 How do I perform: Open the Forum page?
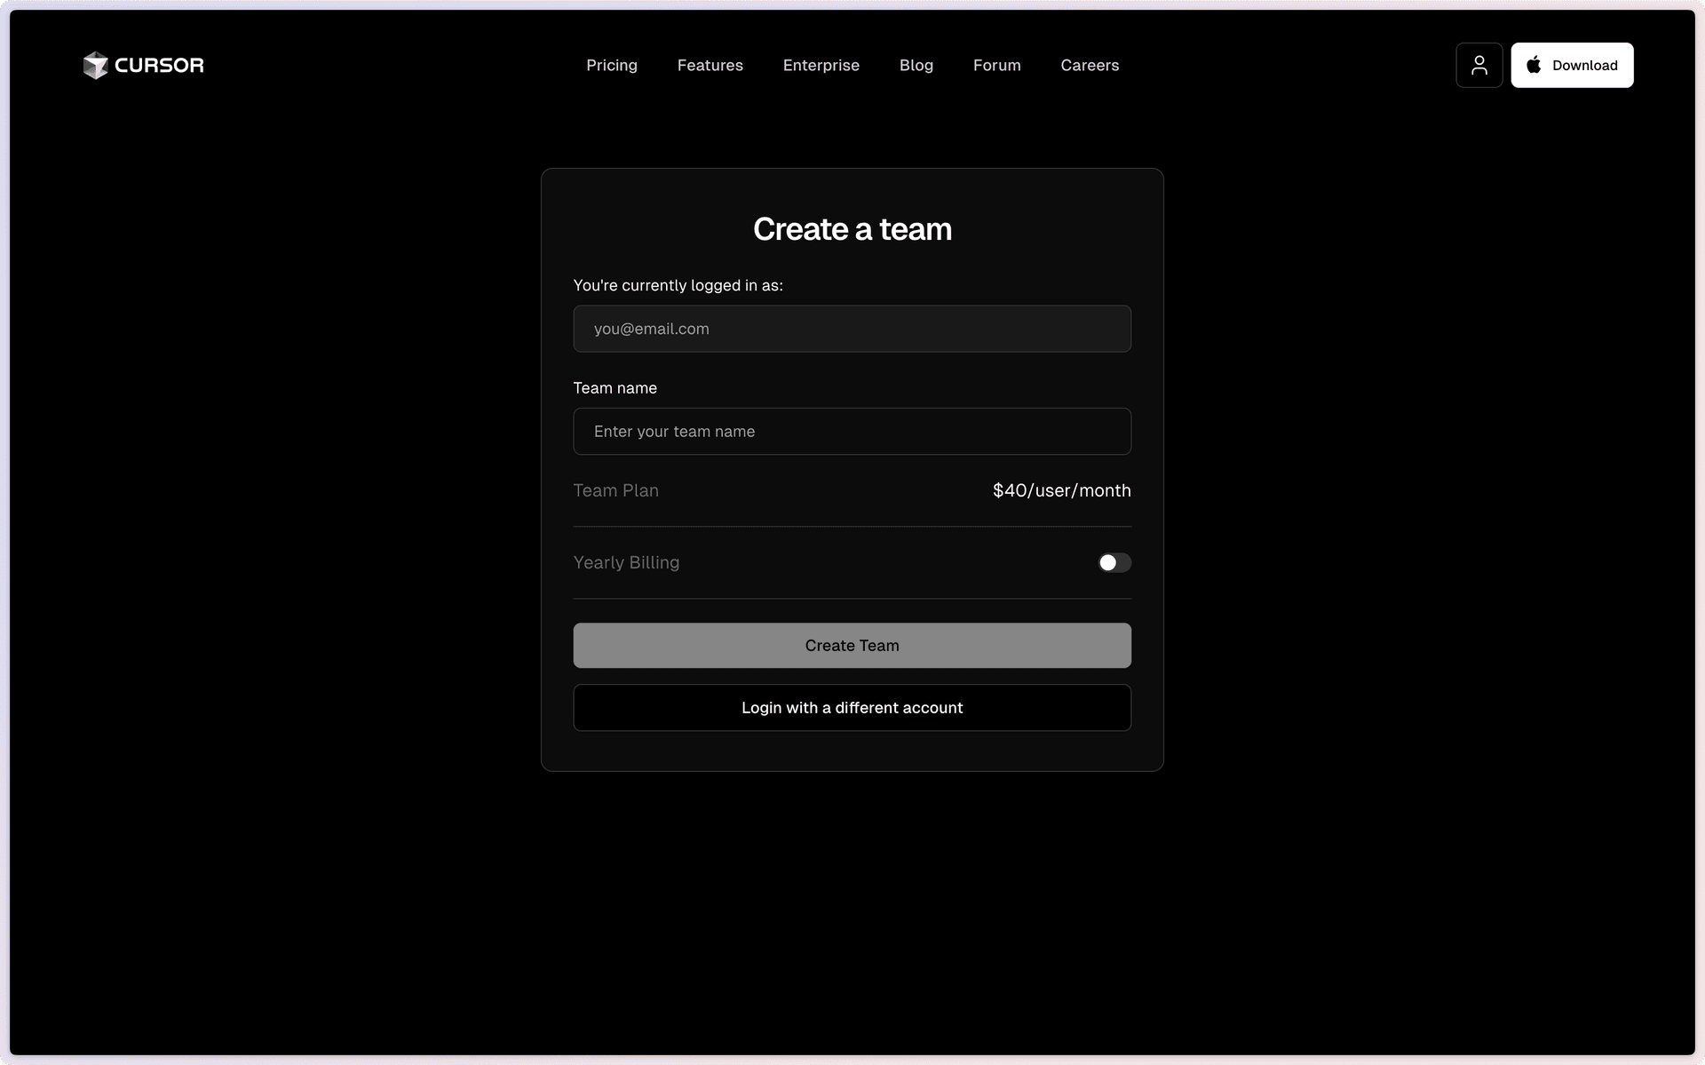996,65
